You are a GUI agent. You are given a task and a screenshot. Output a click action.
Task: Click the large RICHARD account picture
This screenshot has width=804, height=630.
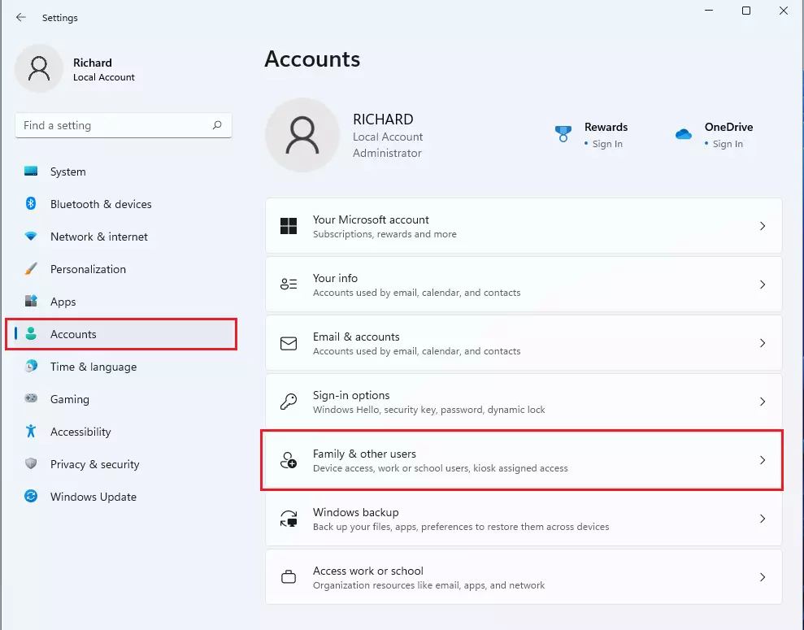(302, 135)
